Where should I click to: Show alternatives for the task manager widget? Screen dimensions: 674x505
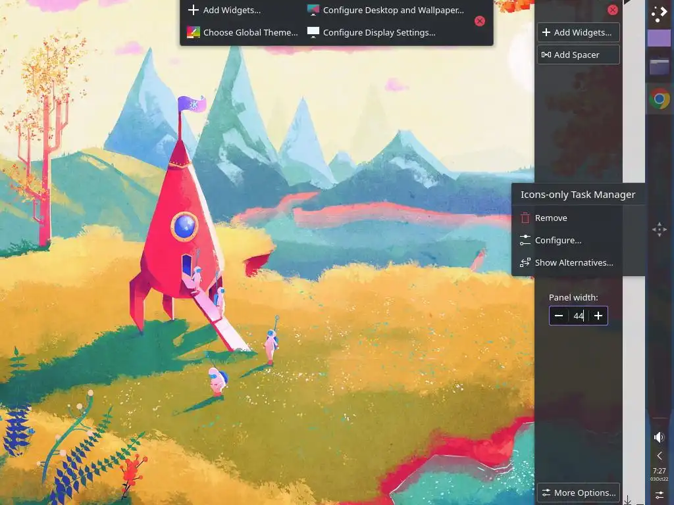578,262
